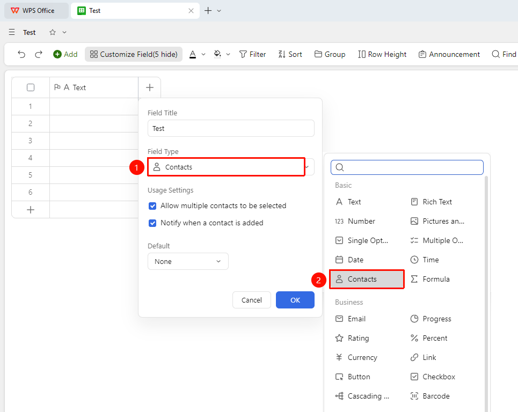Pick the Barcode field type
Image resolution: width=518 pixels, height=412 pixels.
coord(430,396)
